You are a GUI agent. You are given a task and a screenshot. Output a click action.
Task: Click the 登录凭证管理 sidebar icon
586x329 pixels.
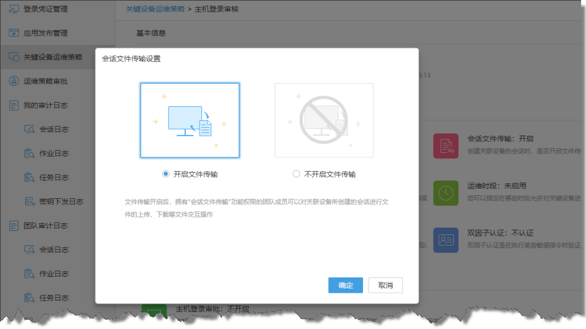(x=14, y=9)
